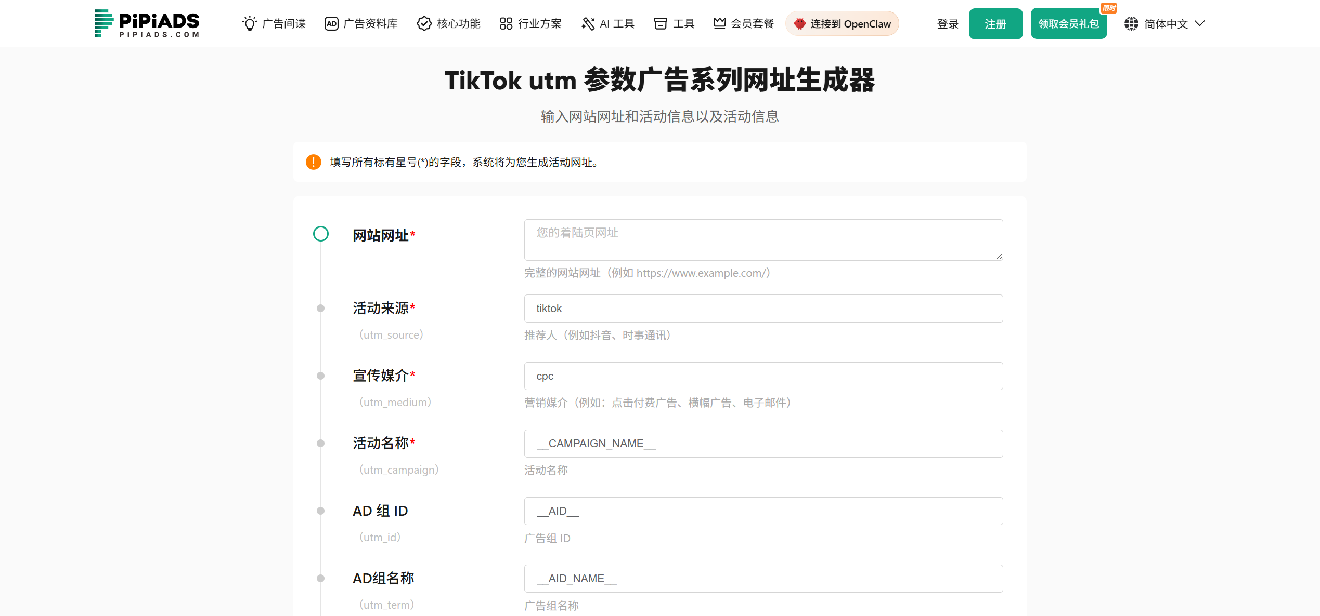Click the page title TikTok utm 参数广告系列网址生成器
The image size is (1320, 616).
click(659, 81)
